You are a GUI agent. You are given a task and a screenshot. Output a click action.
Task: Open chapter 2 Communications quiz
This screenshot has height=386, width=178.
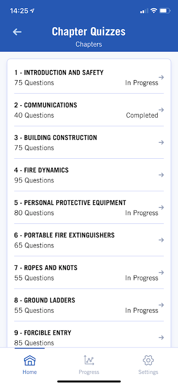[89, 110]
